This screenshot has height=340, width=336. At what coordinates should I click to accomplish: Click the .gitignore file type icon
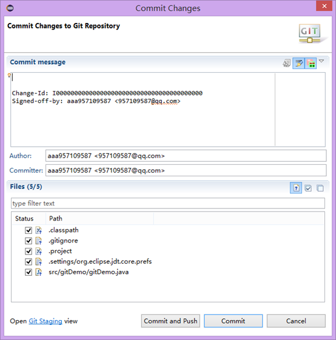tap(39, 241)
